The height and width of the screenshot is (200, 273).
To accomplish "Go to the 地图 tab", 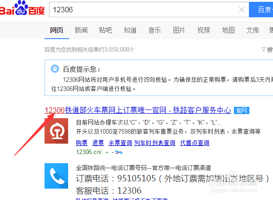I will point(228,30).
